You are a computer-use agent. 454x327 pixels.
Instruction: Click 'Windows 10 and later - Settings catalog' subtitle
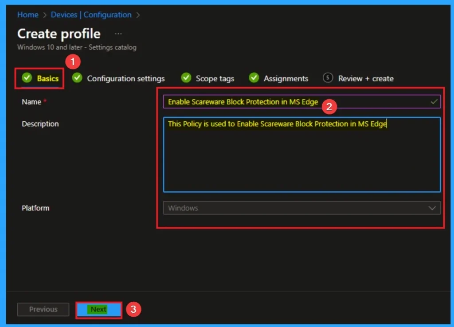tap(77, 47)
